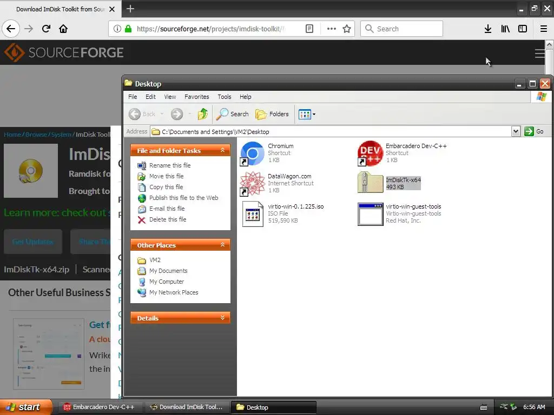Select Chromium shortcut icon
This screenshot has width=554, height=415.
click(252, 153)
